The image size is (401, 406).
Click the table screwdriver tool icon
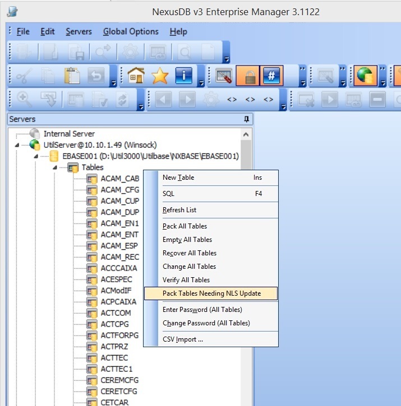[x=224, y=76]
